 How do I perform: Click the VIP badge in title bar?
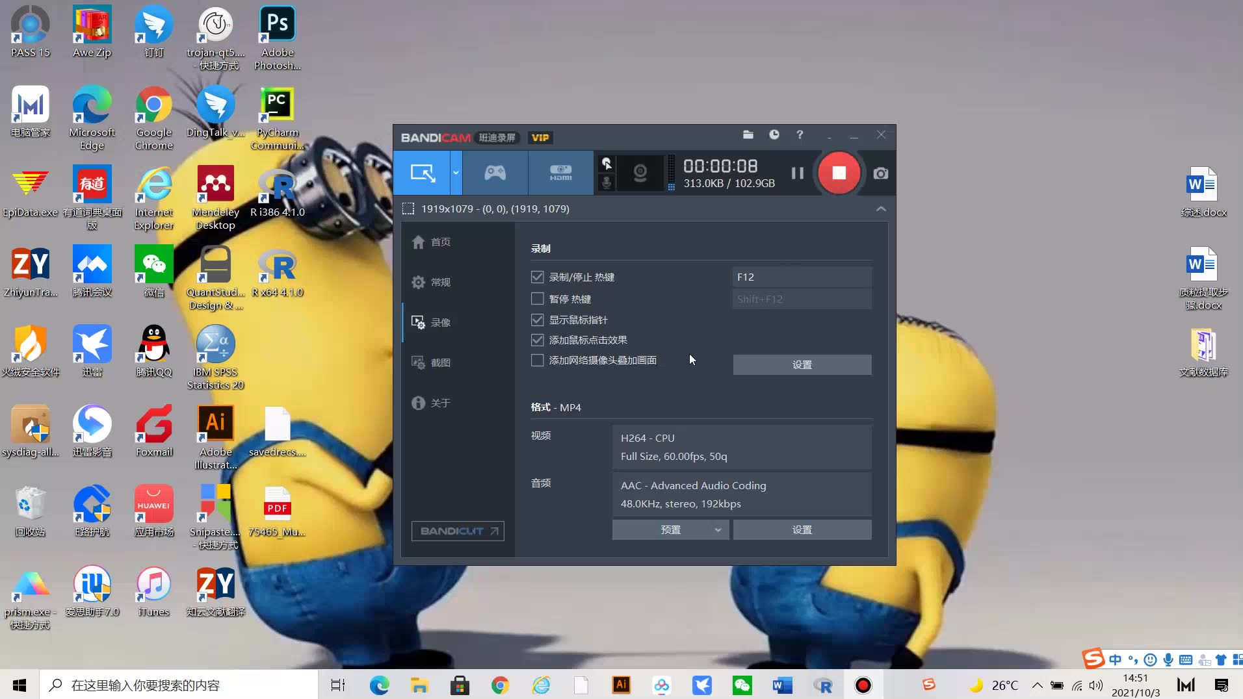pyautogui.click(x=540, y=138)
